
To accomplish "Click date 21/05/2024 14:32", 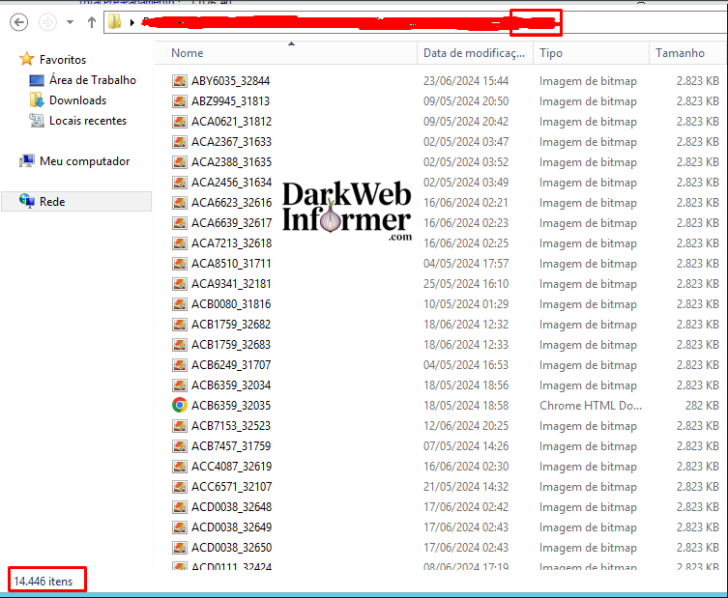I will (x=466, y=487).
